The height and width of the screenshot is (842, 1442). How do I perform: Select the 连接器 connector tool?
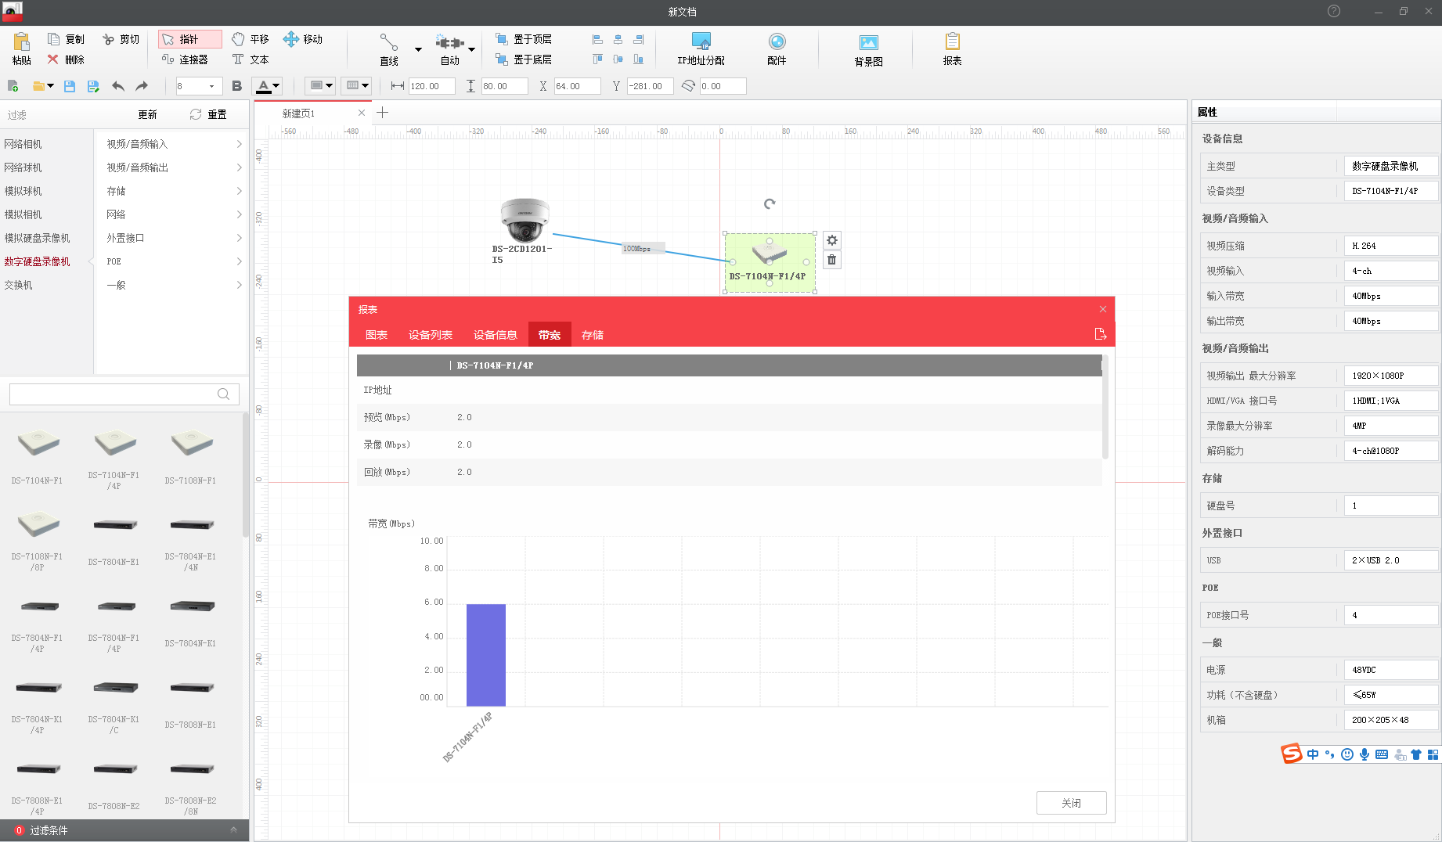[x=186, y=59]
